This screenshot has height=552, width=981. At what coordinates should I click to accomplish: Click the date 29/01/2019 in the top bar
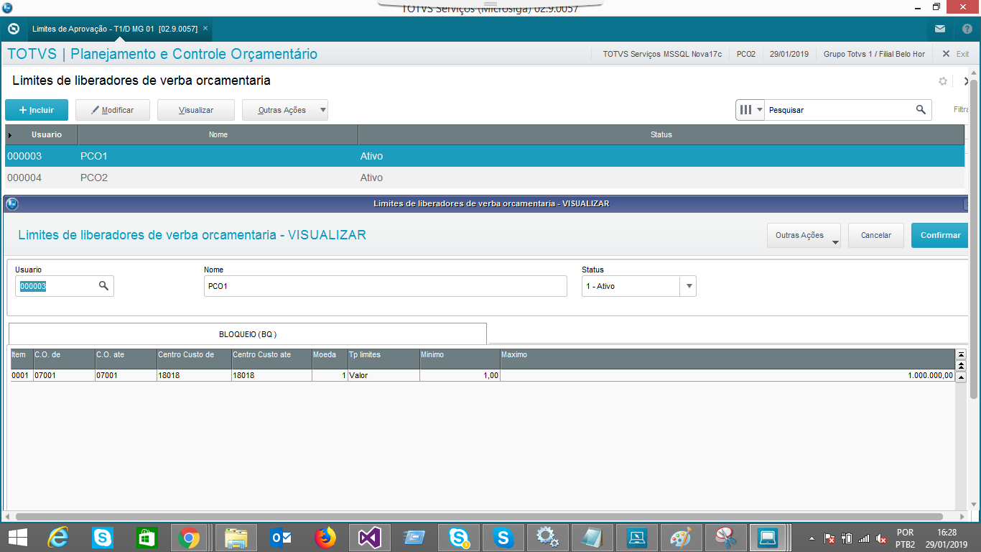click(x=789, y=54)
